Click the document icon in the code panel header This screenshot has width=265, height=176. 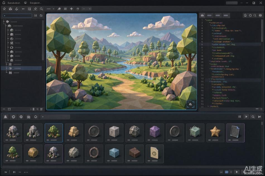click(245, 15)
